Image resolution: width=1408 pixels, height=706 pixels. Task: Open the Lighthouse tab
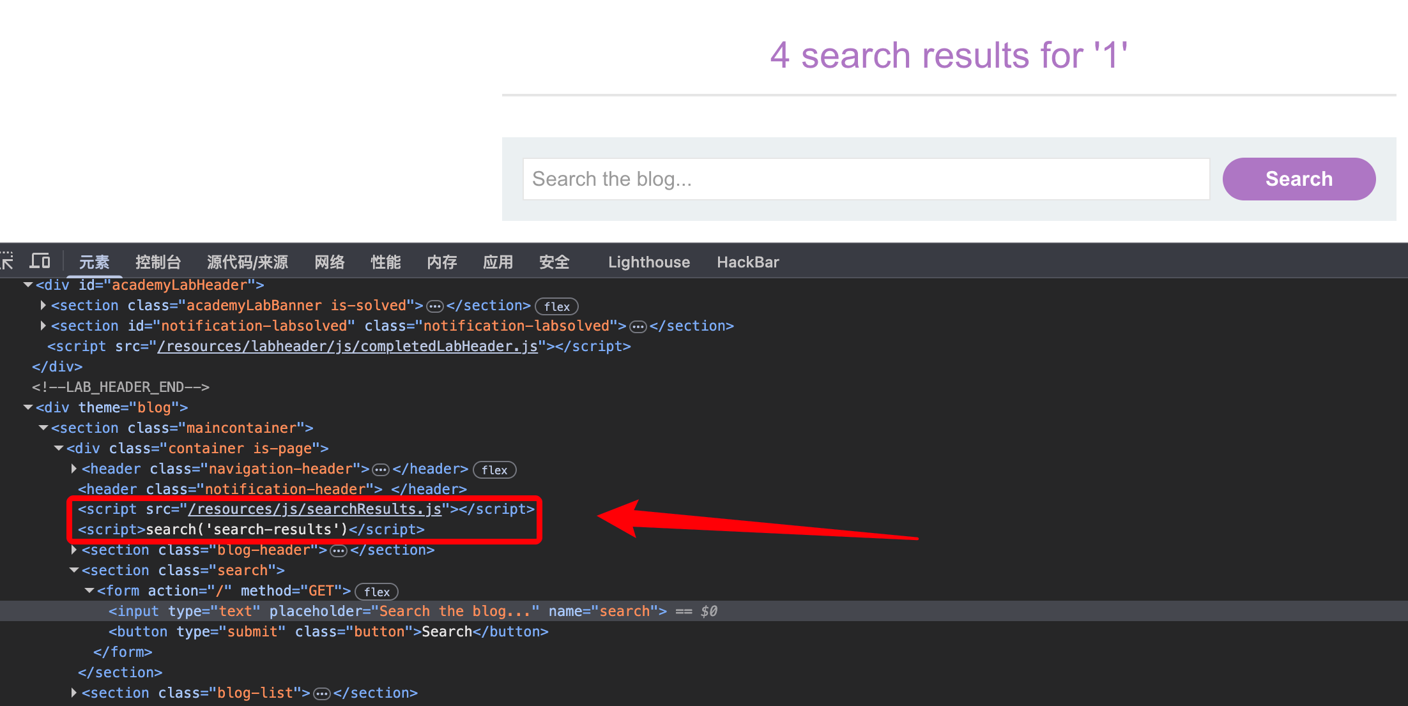pos(648,262)
